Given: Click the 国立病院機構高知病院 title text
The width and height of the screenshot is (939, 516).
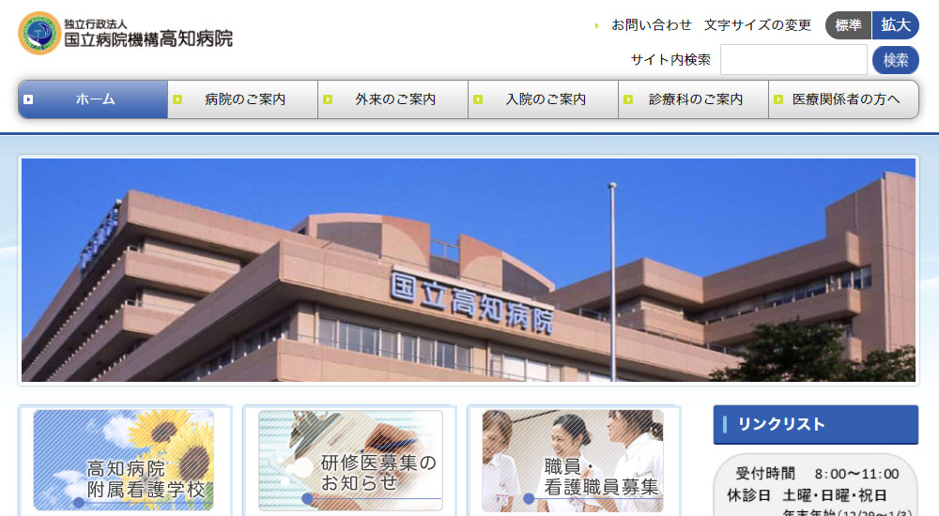Looking at the screenshot, I should (148, 39).
